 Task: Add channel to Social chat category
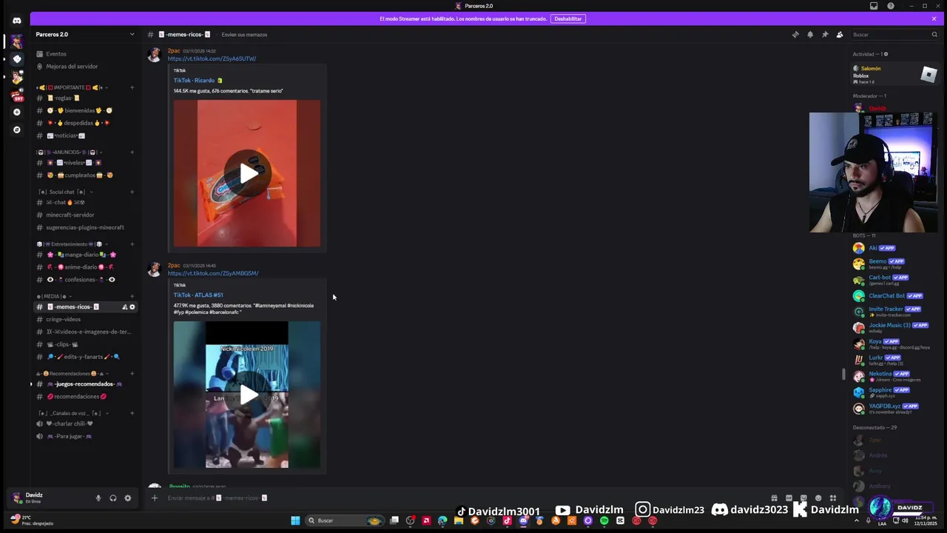coord(132,192)
